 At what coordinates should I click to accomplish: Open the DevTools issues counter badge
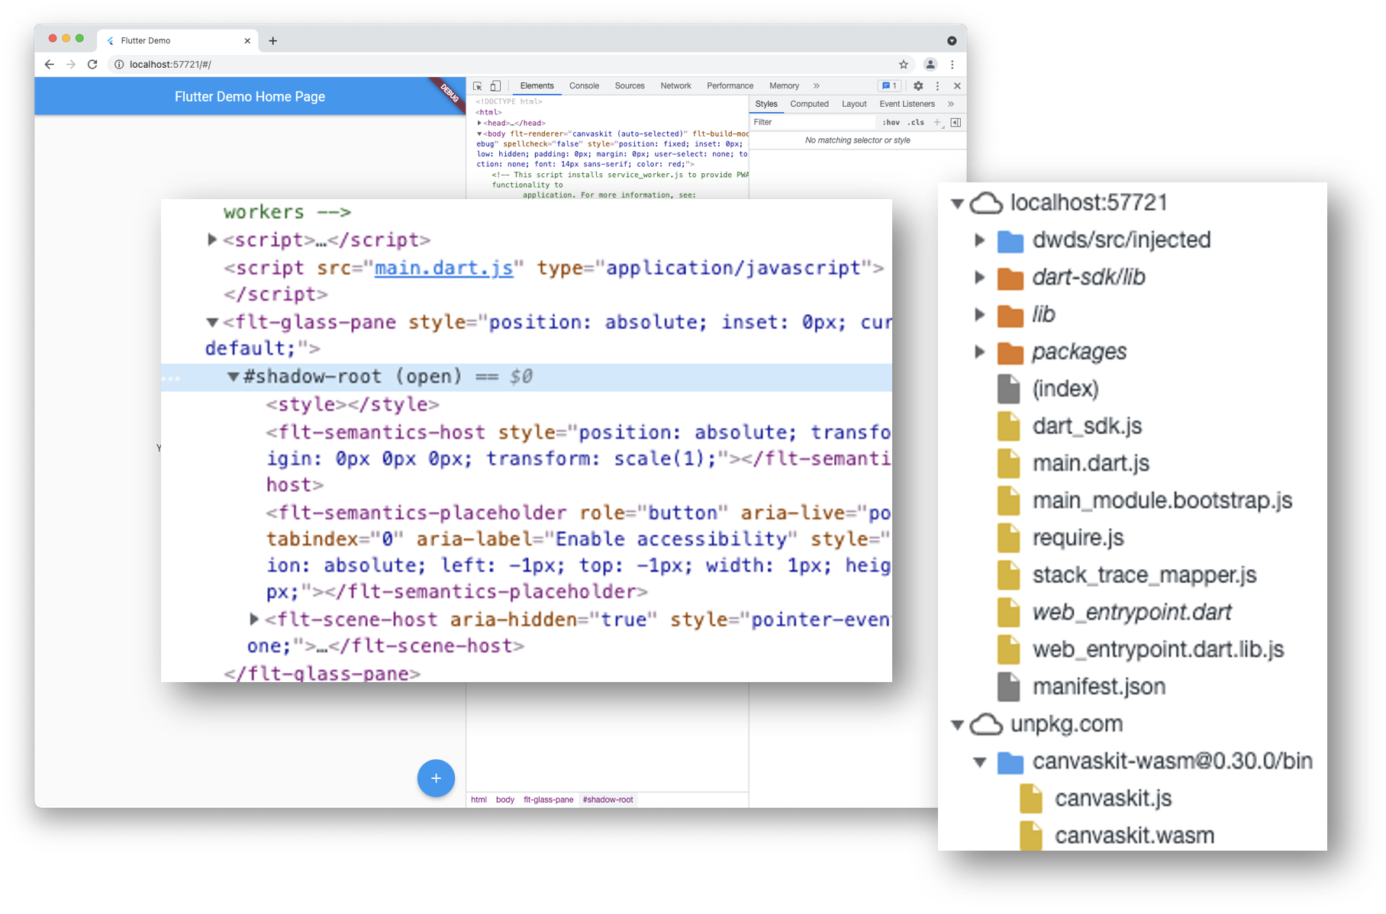tap(888, 86)
